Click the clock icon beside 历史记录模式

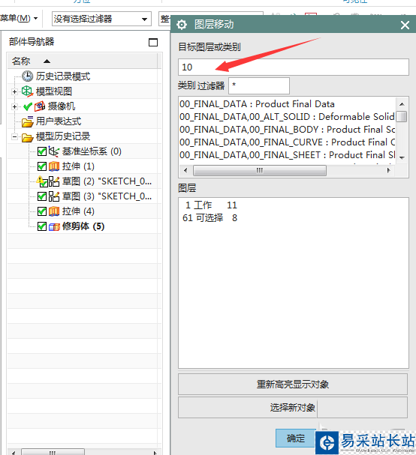(x=27, y=76)
